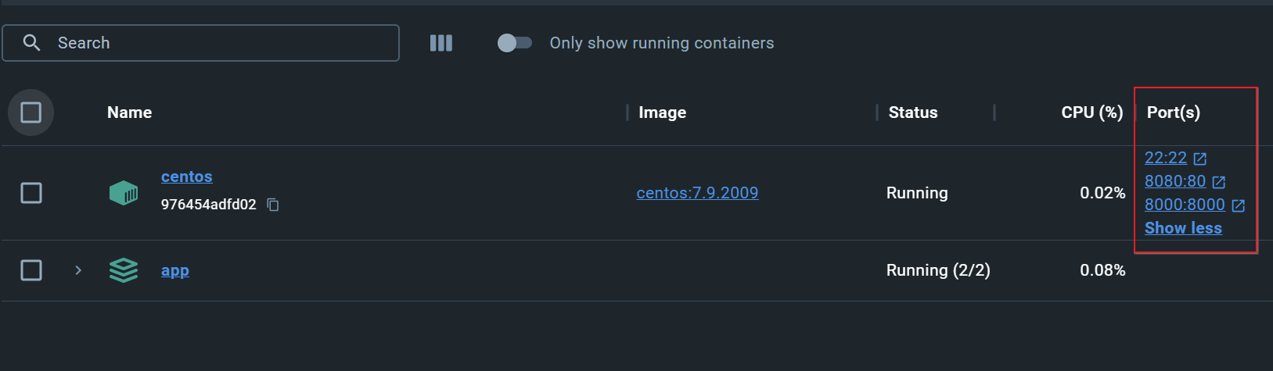Click into the Search input field
The width and height of the screenshot is (1273, 371).
[x=201, y=43]
